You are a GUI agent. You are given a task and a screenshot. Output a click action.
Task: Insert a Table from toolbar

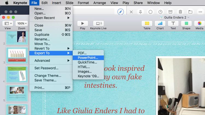click(x=147, y=23)
